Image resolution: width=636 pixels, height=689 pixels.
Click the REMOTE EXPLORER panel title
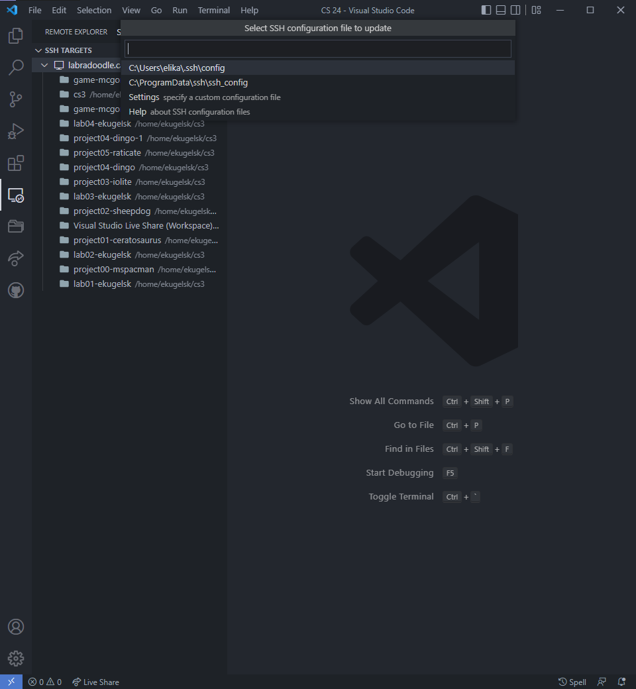(76, 32)
